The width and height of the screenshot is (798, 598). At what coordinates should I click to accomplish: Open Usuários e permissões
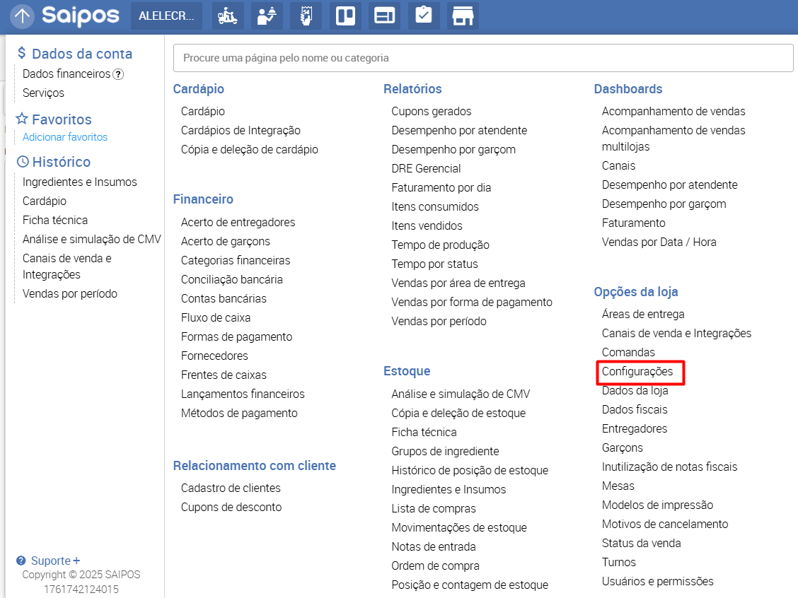657,581
